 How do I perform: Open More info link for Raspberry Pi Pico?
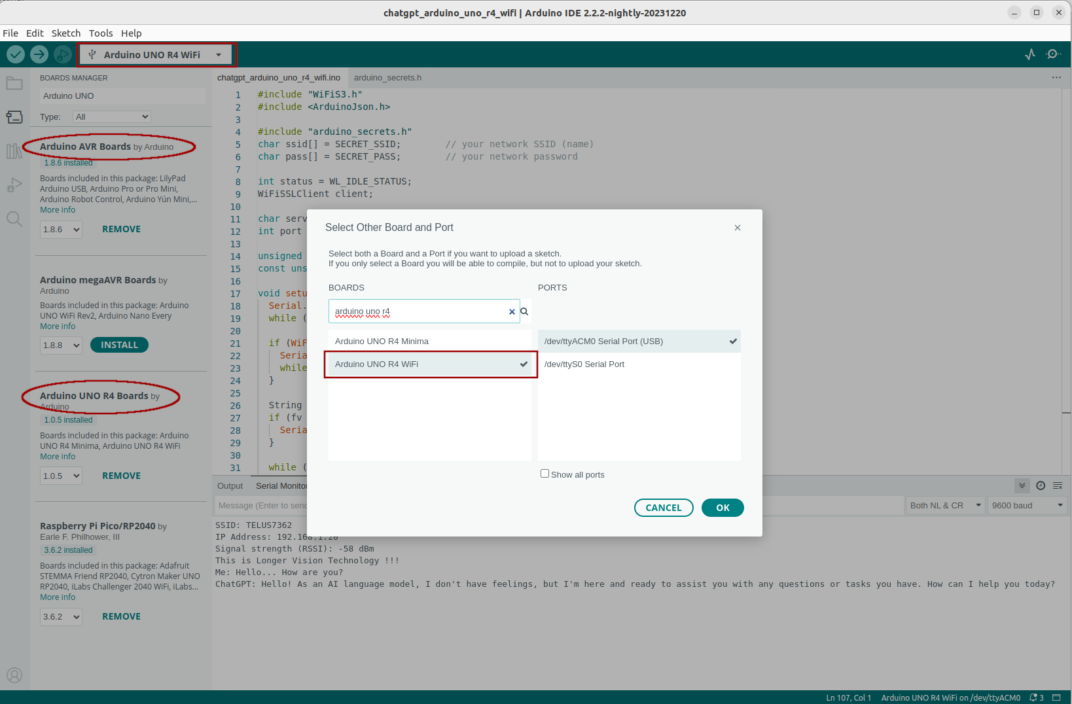[58, 597]
